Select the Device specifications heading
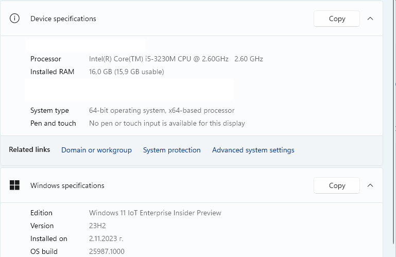396x257 pixels. click(63, 19)
